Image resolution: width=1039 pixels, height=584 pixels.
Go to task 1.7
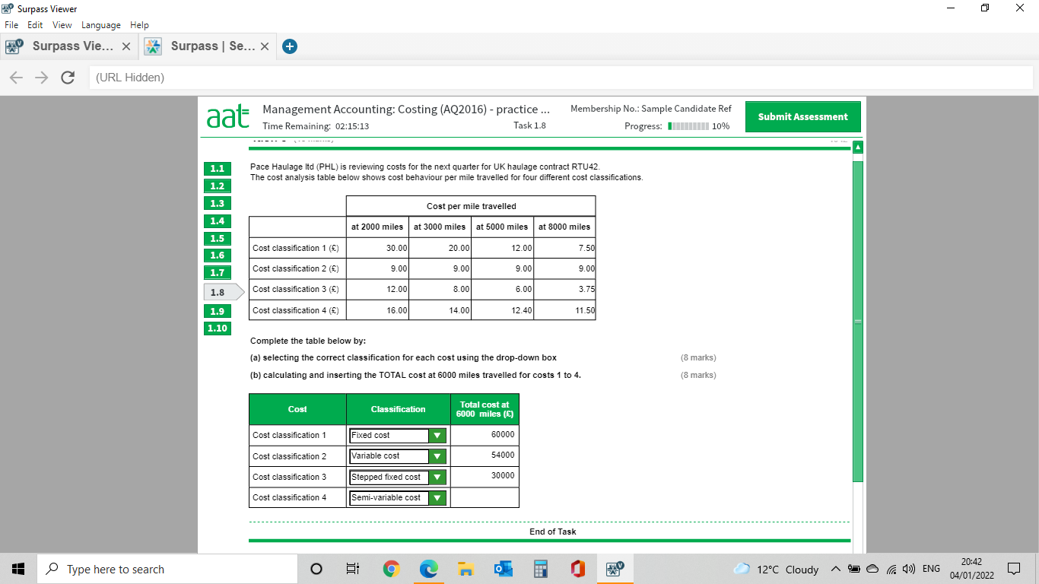(x=218, y=273)
